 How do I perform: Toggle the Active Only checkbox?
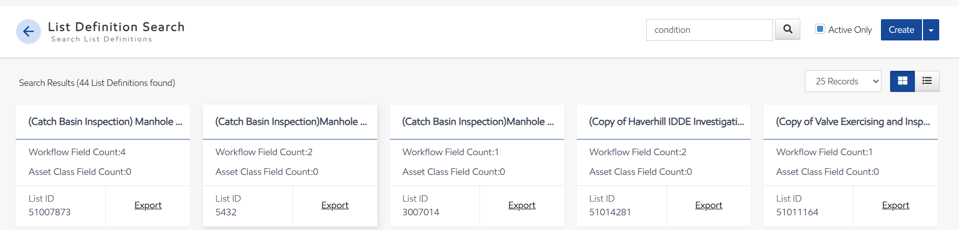pos(820,29)
